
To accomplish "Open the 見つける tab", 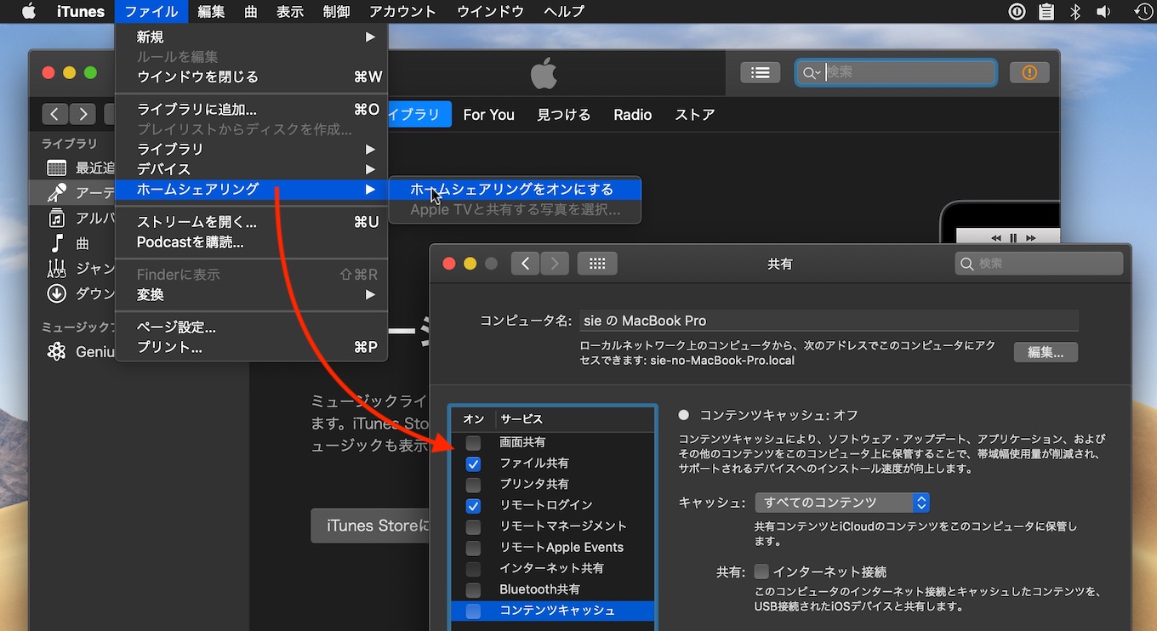I will coord(564,115).
